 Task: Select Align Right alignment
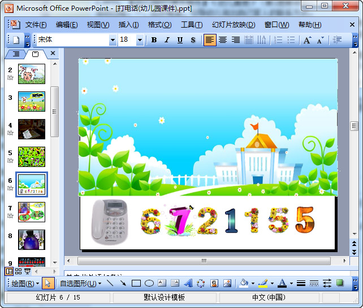click(x=236, y=40)
